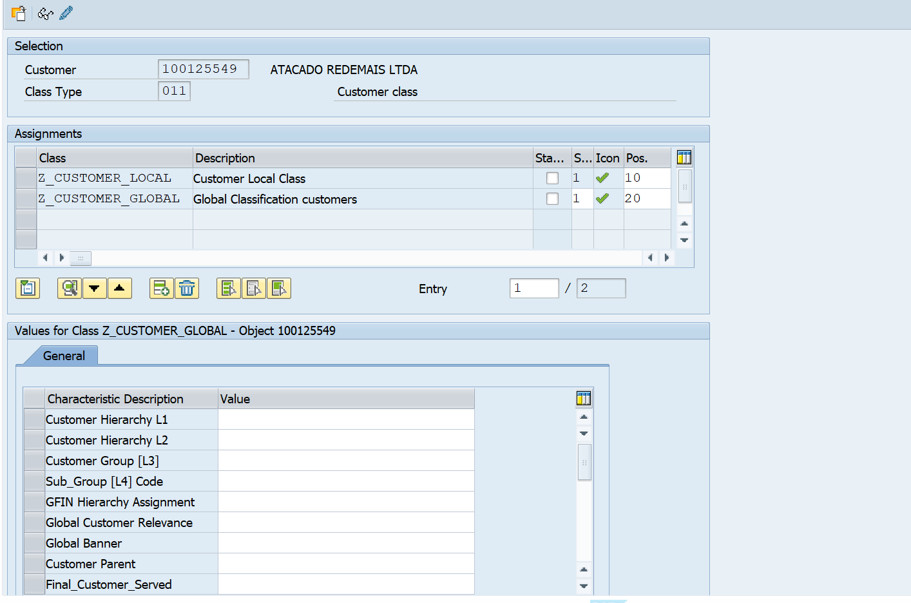Click Assignments table vertical scrollbar thumb
This screenshot has width=911, height=603.
(685, 186)
